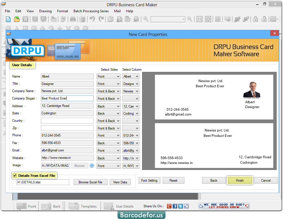Image resolution: width=283 pixels, height=219 pixels.
Task: Click the locked padlock toolbar icon
Action: [x=255, y=19]
